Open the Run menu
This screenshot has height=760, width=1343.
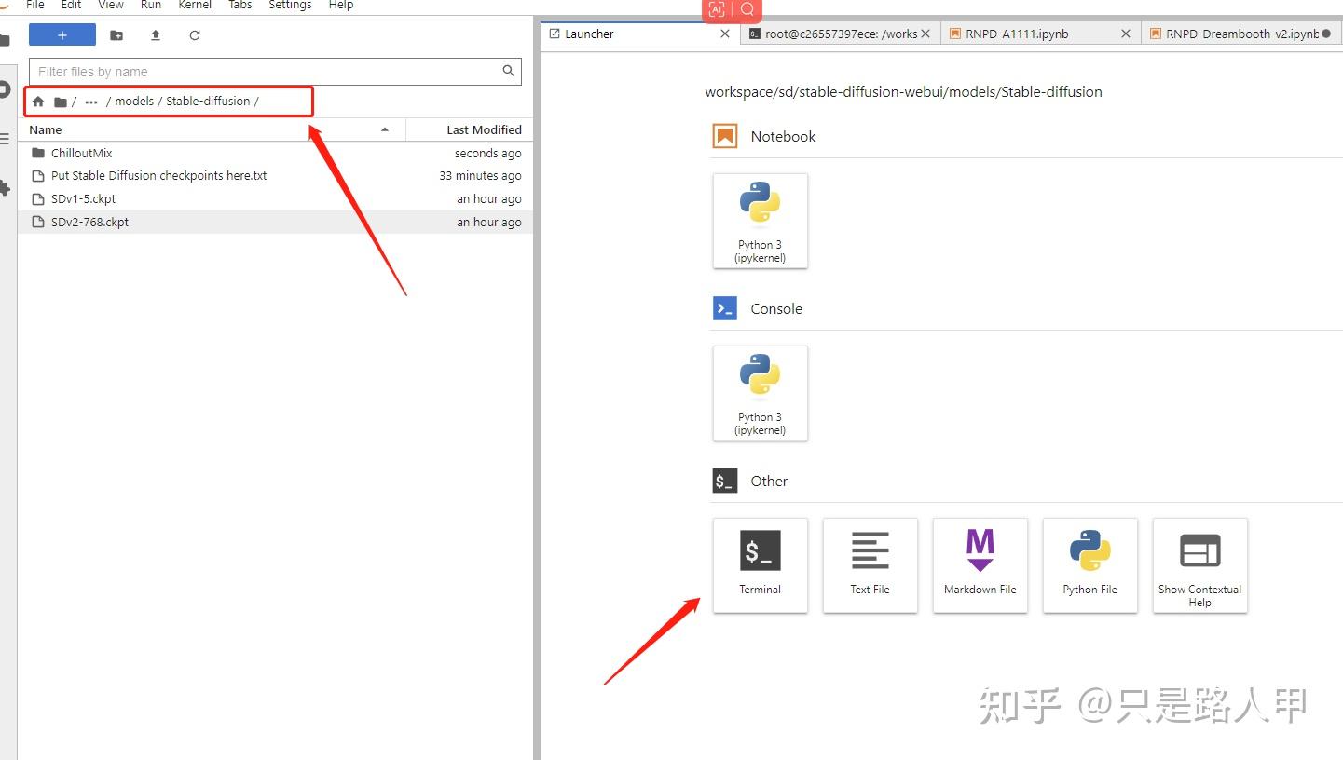151,5
